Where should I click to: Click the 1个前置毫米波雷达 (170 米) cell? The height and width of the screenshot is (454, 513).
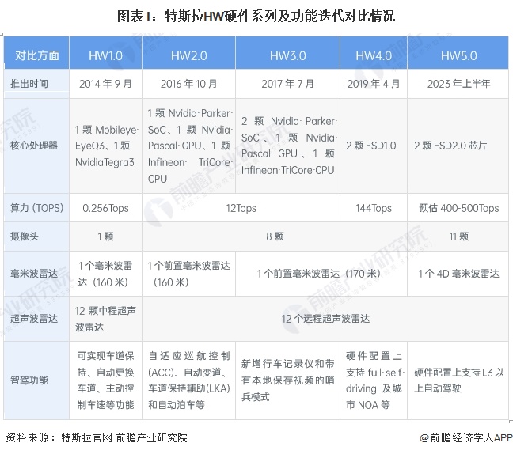[x=321, y=274]
